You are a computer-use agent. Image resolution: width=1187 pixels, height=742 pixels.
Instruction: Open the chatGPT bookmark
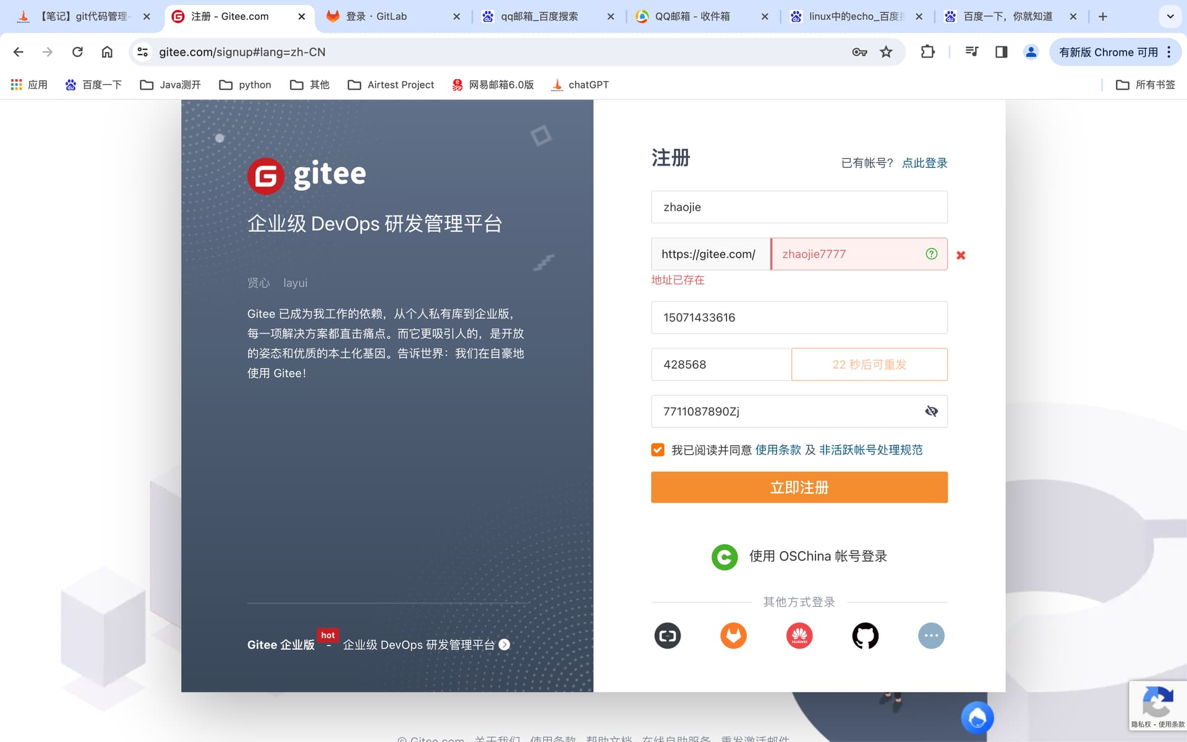580,85
